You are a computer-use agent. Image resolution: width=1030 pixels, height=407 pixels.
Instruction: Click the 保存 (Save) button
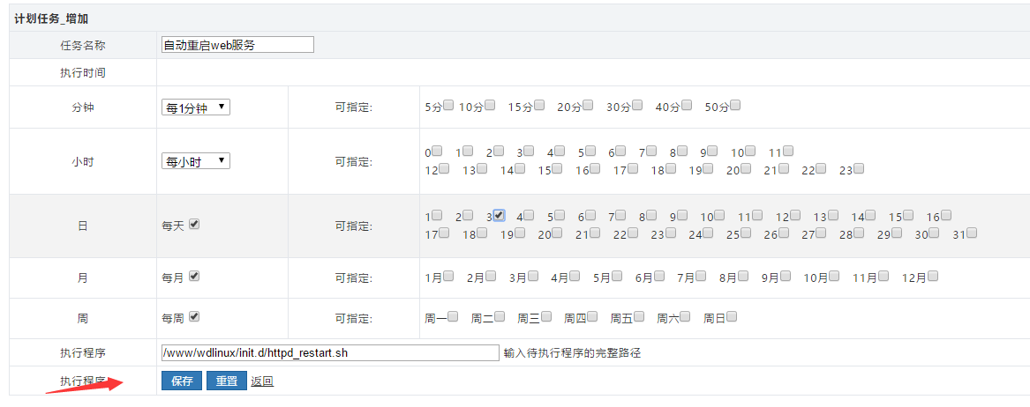182,381
